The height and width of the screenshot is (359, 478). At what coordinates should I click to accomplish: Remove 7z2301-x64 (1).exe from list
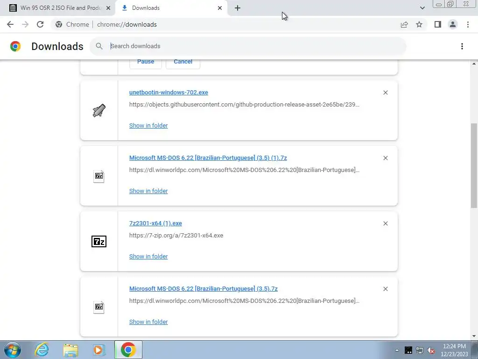pos(385,223)
